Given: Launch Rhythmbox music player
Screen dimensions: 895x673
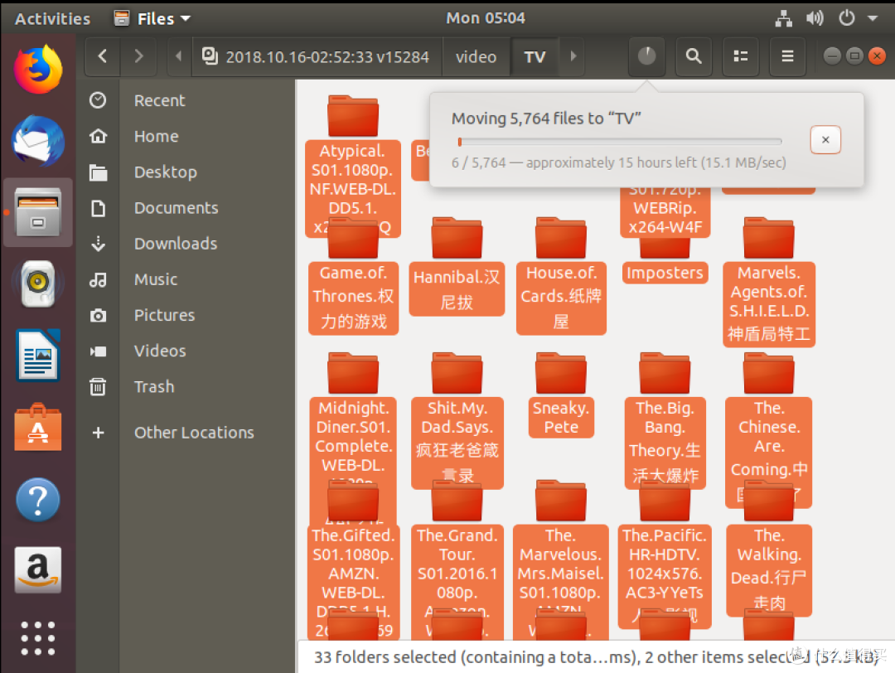Looking at the screenshot, I should (x=37, y=283).
